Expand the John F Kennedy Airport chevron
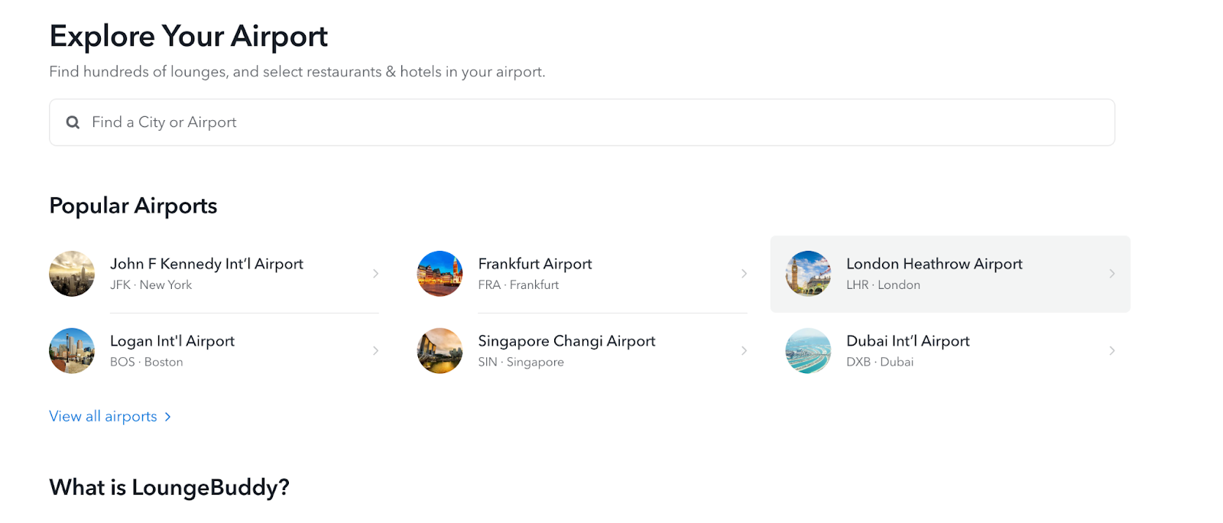 point(375,274)
